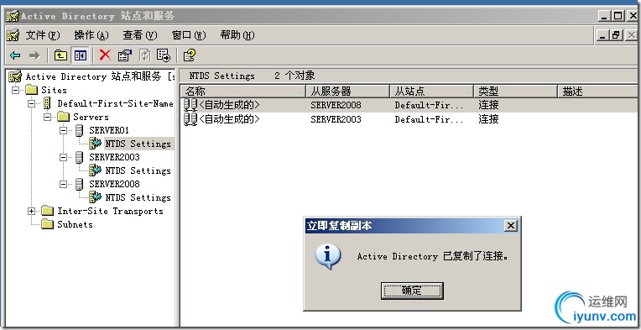Click the SERVER2003 server icon

click(80, 157)
